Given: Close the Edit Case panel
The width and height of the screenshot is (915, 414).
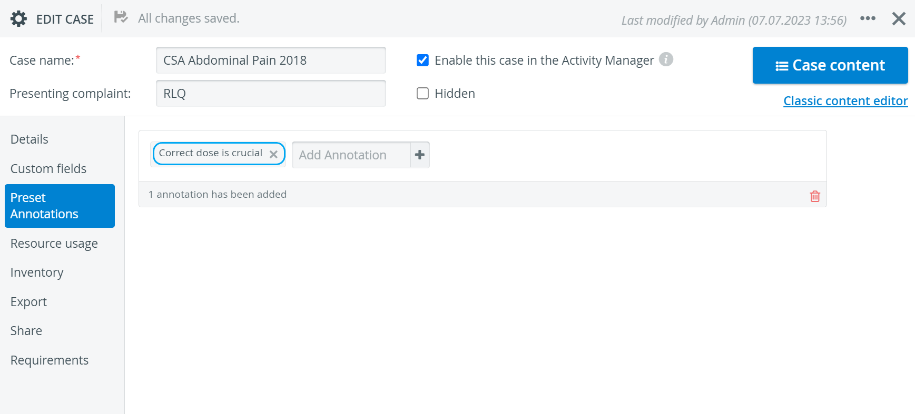Looking at the screenshot, I should point(899,19).
